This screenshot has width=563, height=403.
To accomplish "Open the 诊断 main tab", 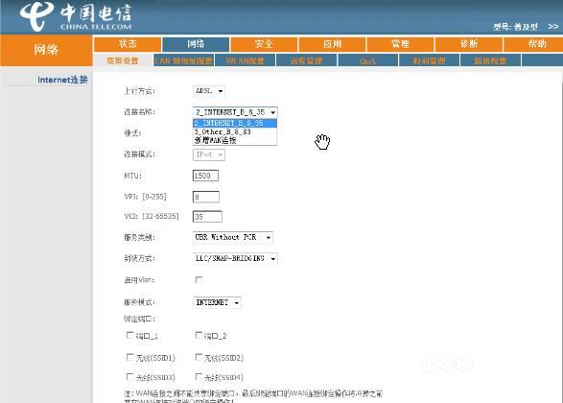I will click(x=469, y=44).
